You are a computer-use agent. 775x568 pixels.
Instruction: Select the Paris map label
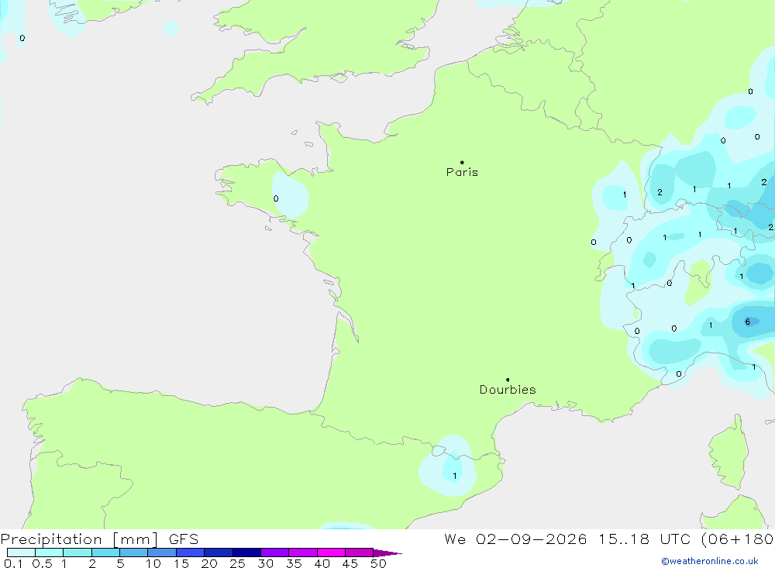pyautogui.click(x=462, y=172)
